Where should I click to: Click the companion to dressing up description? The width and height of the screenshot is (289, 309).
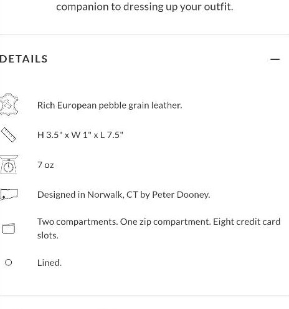[x=144, y=7]
